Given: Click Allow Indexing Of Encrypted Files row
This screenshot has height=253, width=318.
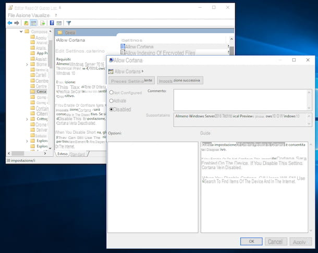Looking at the screenshot, I should 175,53.
